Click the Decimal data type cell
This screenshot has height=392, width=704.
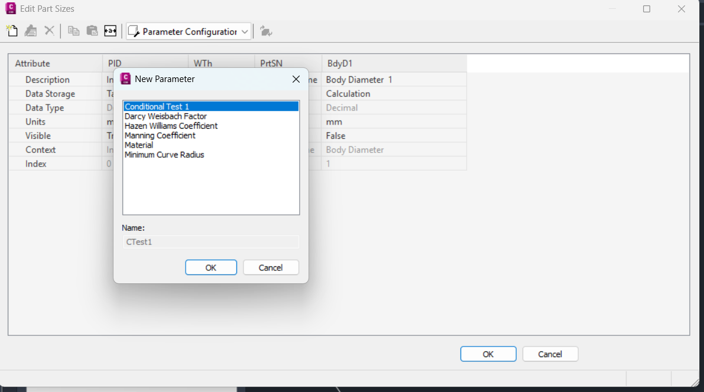(394, 107)
